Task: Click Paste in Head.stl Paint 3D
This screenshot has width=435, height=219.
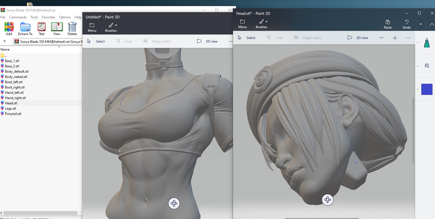Action: click(x=388, y=24)
